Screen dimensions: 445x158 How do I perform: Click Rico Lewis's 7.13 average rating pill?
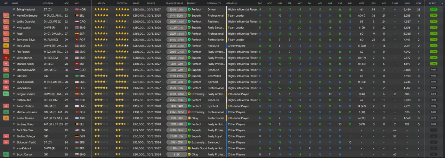[x=433, y=46]
